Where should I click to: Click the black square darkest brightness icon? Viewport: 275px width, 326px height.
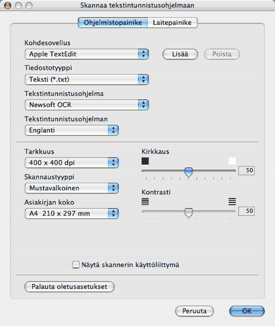click(145, 161)
